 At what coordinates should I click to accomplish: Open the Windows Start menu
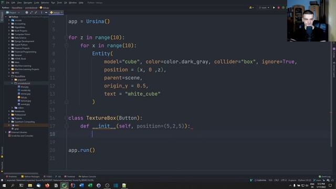[x=4, y=185]
